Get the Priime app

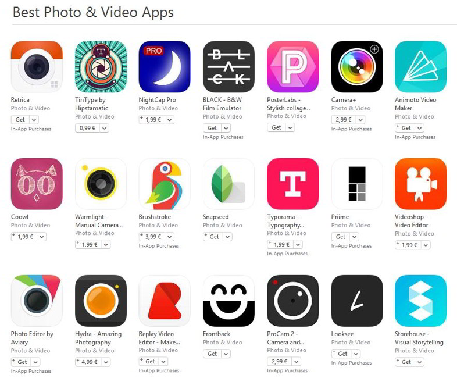pos(341,237)
